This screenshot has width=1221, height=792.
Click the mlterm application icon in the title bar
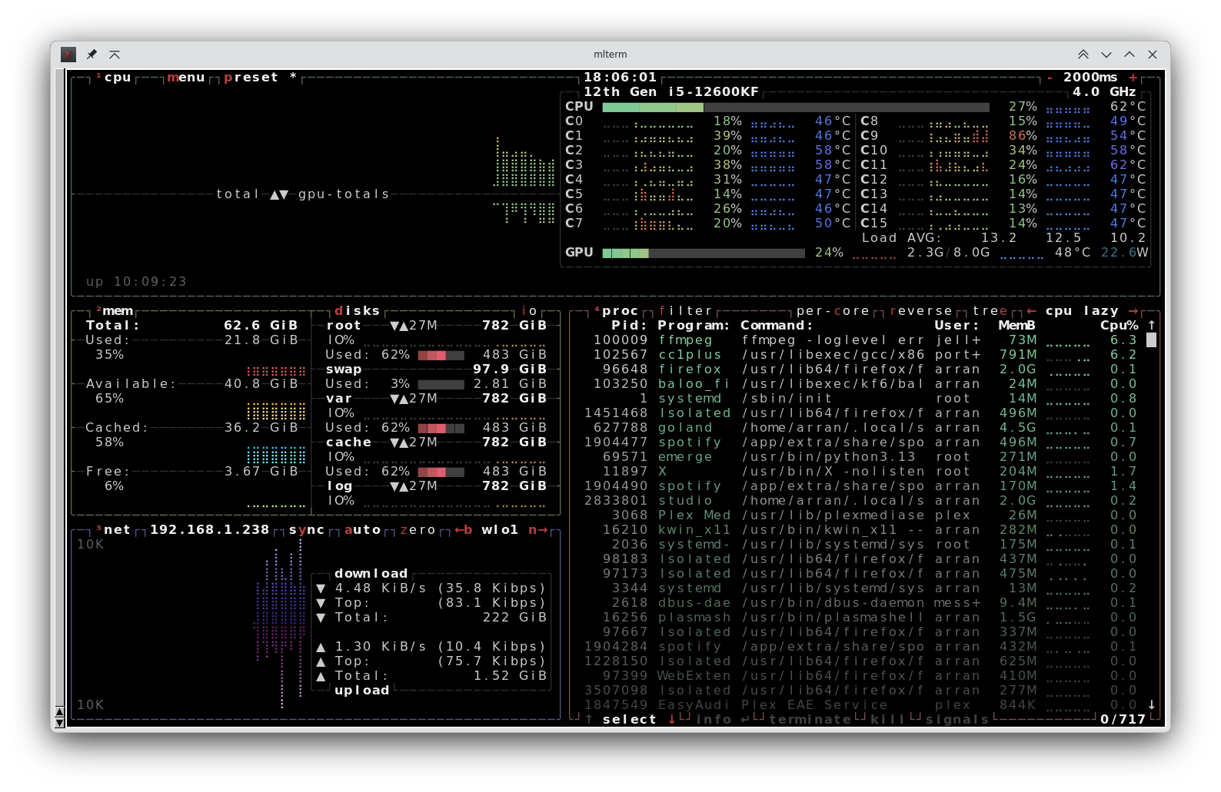[68, 55]
